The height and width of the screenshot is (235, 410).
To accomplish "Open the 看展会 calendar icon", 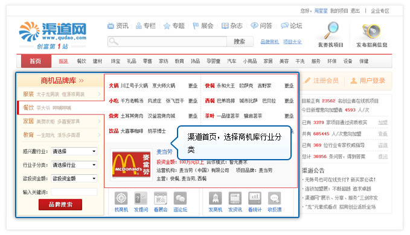I will coord(161,198).
